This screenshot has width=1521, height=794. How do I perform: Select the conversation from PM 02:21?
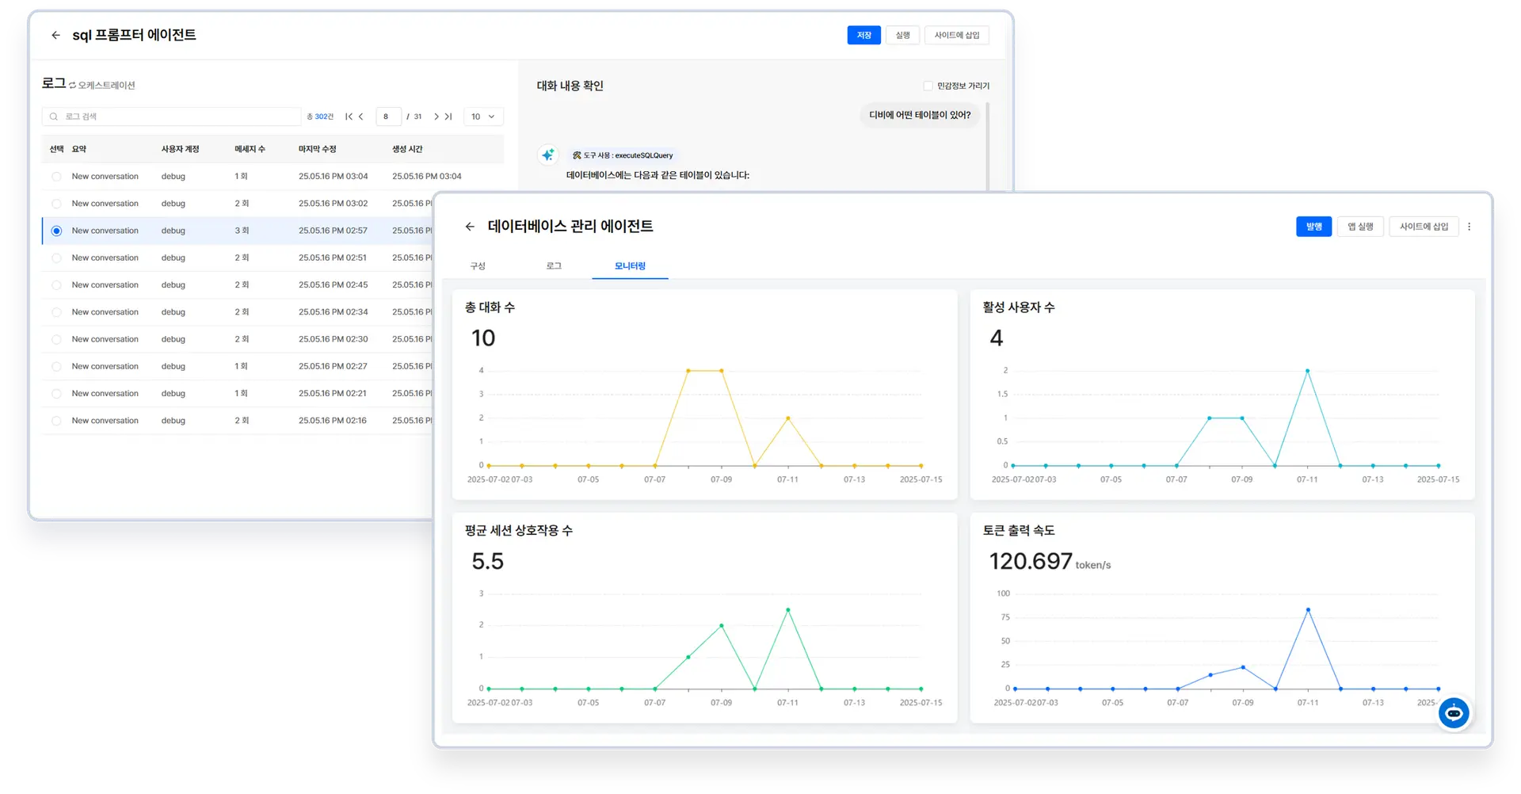56,394
